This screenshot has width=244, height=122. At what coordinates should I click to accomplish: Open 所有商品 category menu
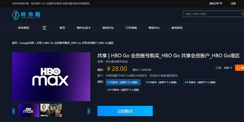(23, 28)
